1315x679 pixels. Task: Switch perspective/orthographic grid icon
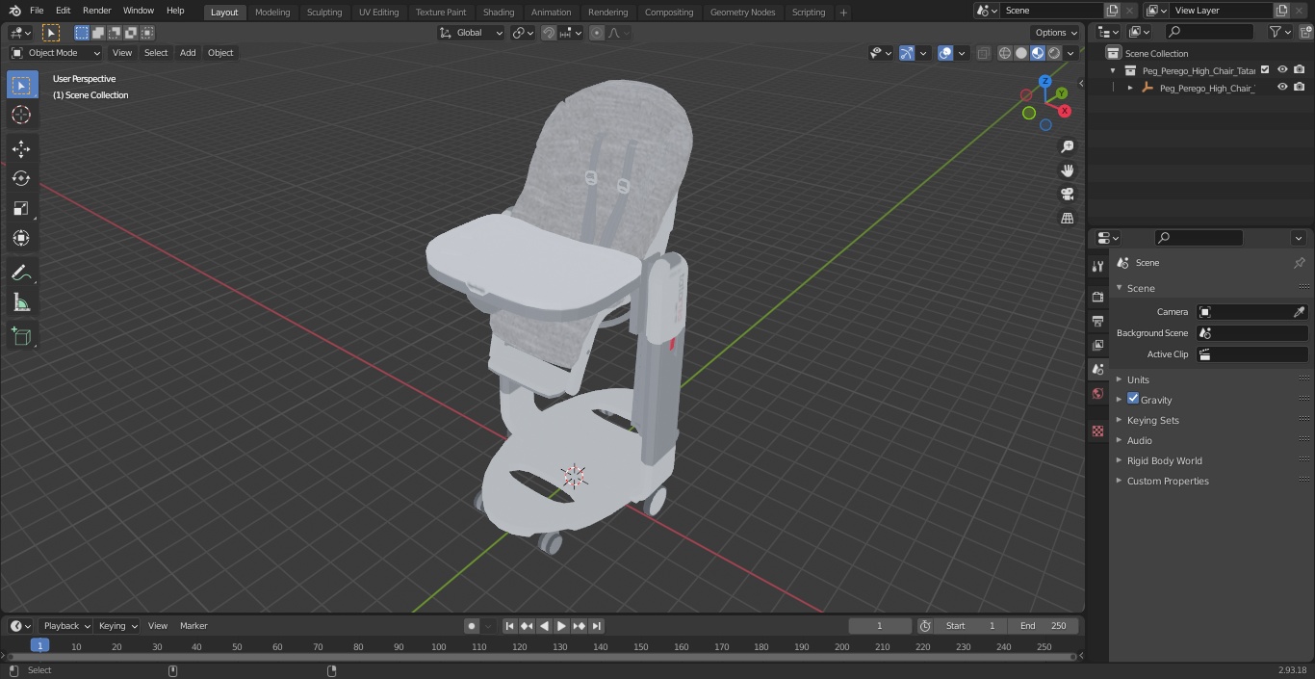click(x=1067, y=219)
